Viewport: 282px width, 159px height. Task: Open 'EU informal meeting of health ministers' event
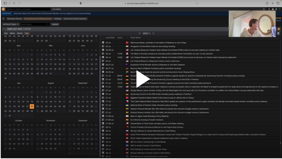click(x=147, y=120)
